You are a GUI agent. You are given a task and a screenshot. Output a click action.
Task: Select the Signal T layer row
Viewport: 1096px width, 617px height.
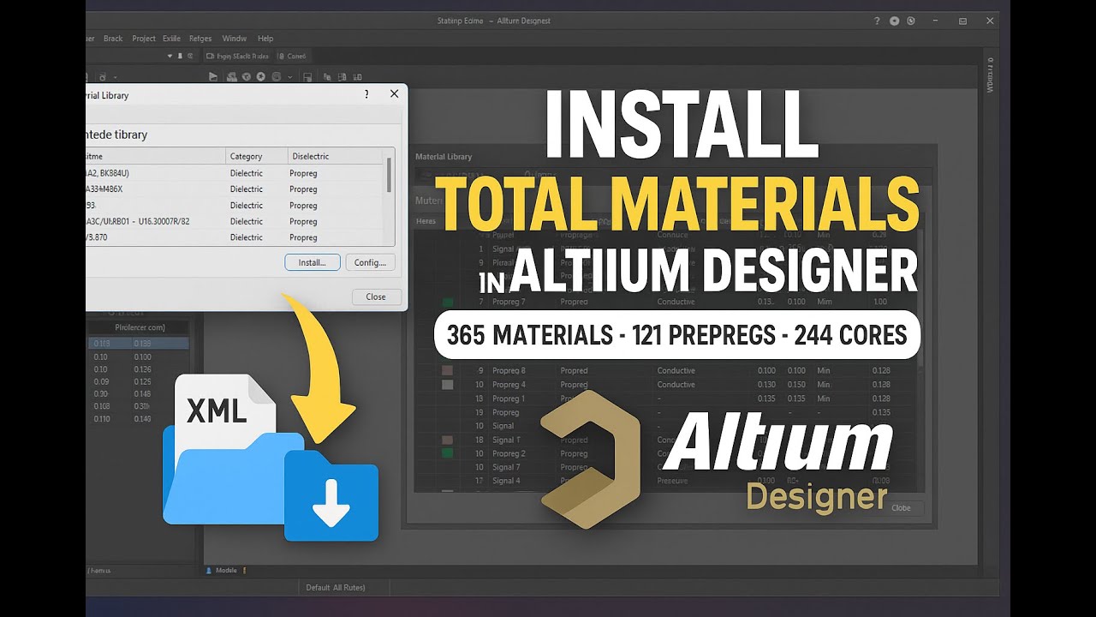(665, 440)
